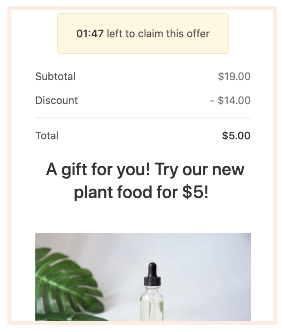Screen dimensions: 284x332
Task: Click the $19.00 subtotal amount
Action: click(234, 76)
